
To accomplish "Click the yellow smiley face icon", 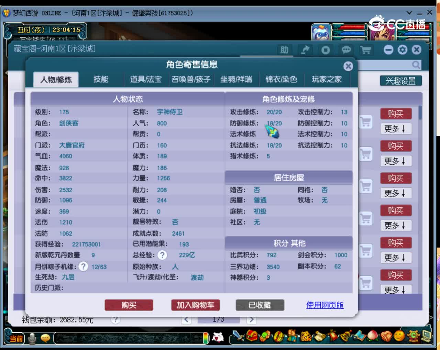I will pyautogui.click(x=399, y=336).
